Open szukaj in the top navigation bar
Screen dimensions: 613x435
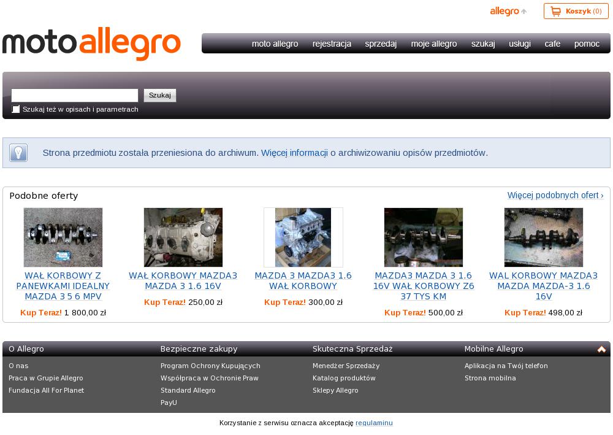click(483, 44)
